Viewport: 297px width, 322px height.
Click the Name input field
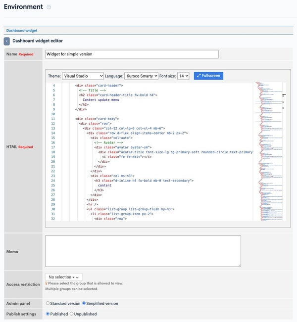coord(132,54)
